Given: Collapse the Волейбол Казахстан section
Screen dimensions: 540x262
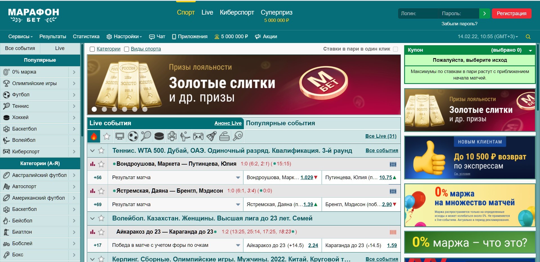Looking at the screenshot, I should point(92,218).
